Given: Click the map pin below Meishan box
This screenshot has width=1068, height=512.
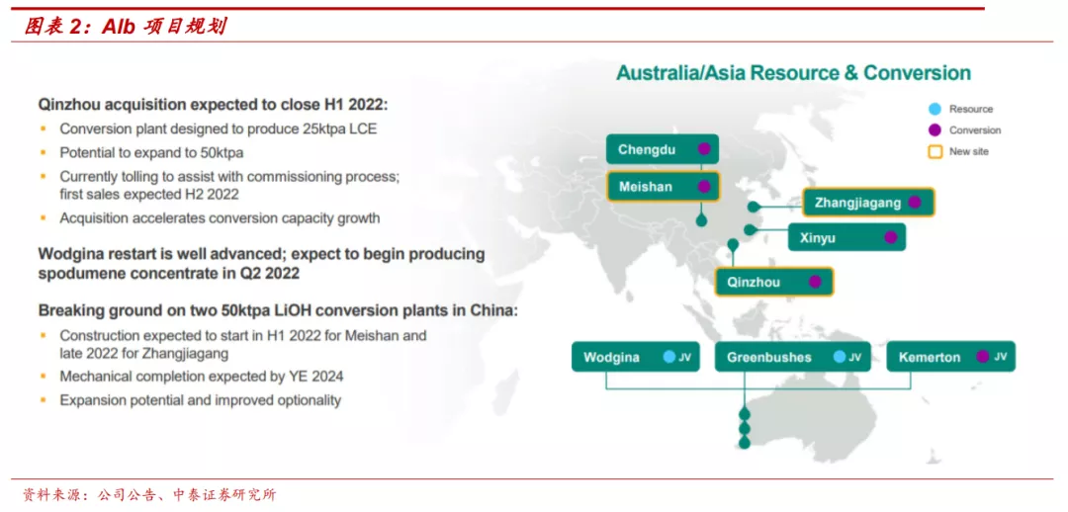Looking at the screenshot, I should (x=701, y=220).
